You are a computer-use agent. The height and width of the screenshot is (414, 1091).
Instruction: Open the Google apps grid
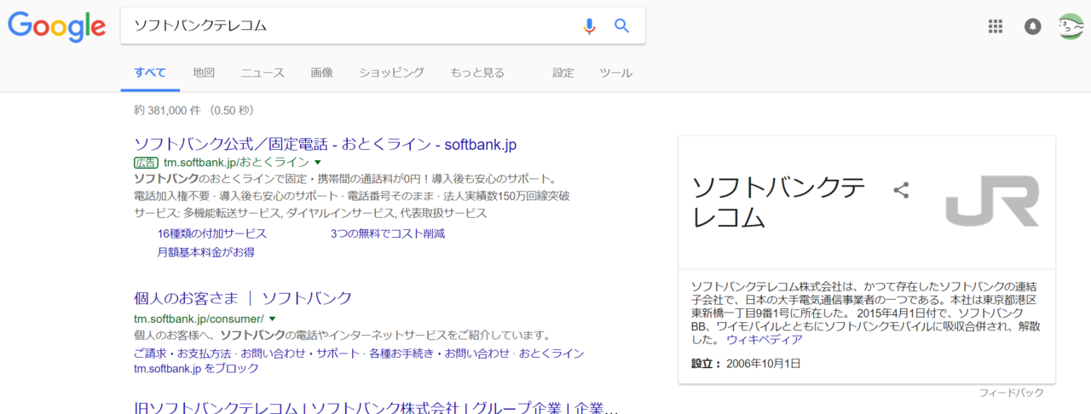996,26
